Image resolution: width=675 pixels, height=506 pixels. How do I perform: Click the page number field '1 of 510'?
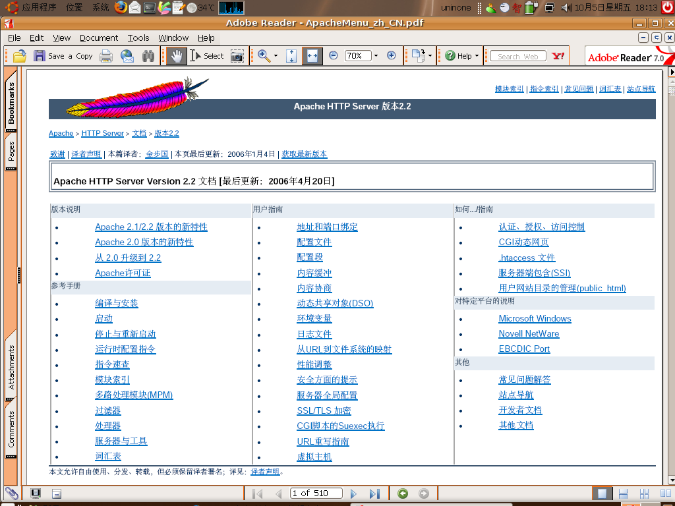pos(316,493)
